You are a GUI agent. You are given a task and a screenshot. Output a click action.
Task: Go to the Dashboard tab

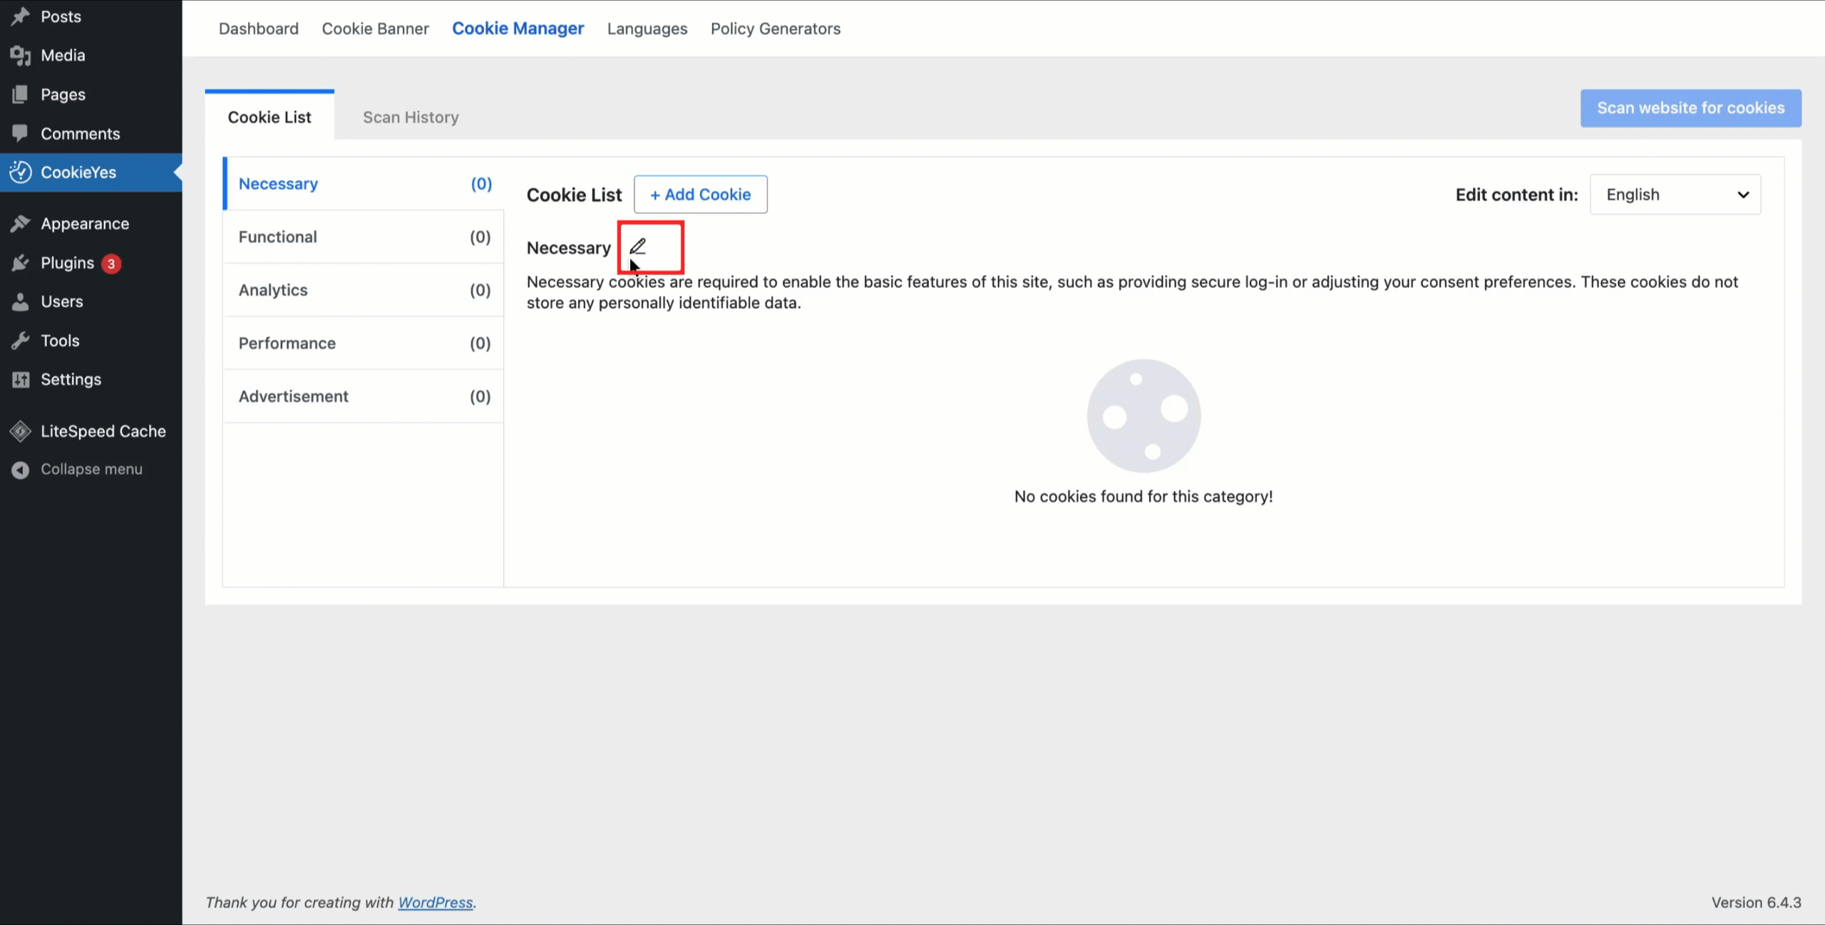coord(259,29)
